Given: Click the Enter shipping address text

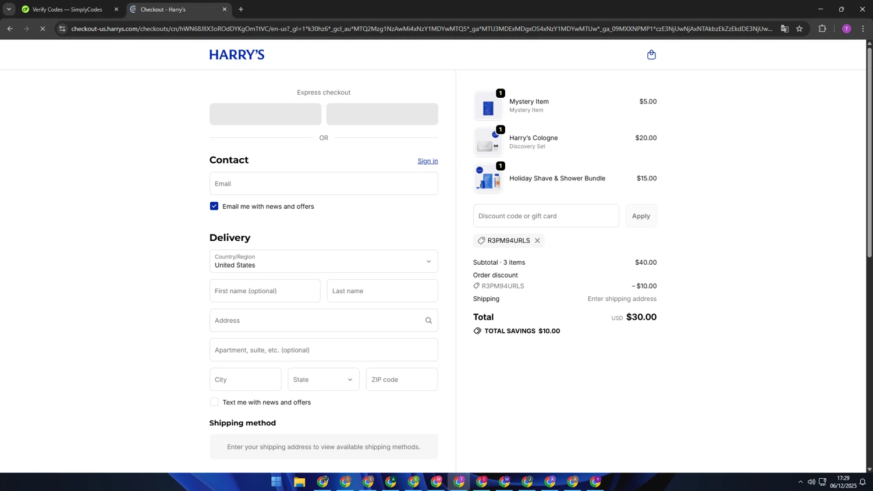Looking at the screenshot, I should click(x=622, y=299).
